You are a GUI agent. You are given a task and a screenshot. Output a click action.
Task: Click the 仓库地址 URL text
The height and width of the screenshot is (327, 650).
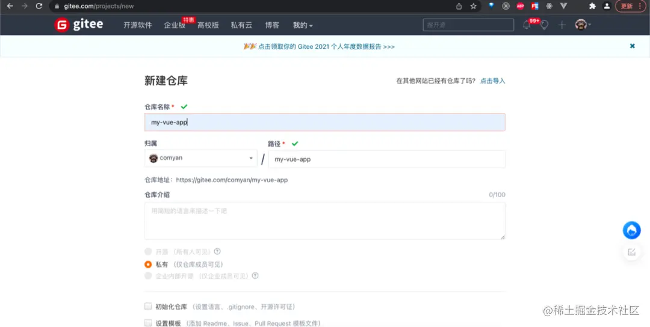click(x=232, y=180)
